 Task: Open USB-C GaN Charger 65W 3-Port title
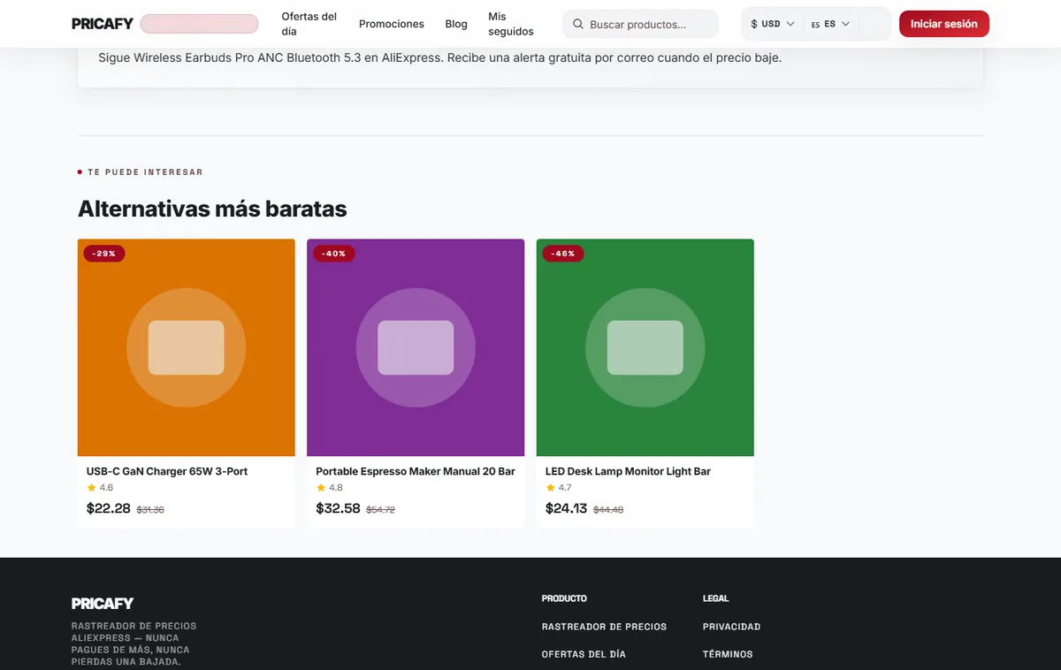pos(167,472)
